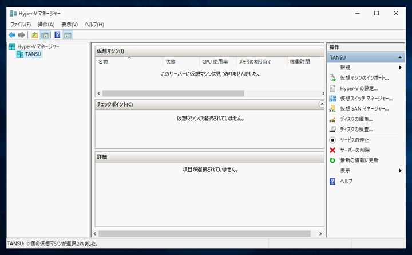412x255 pixels.
Task: Click the Hyper-V マネージャー tree root icon
Action: click(12, 46)
